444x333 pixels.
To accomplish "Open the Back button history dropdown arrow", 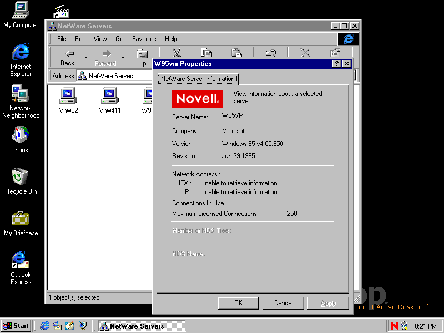I will (85, 58).
